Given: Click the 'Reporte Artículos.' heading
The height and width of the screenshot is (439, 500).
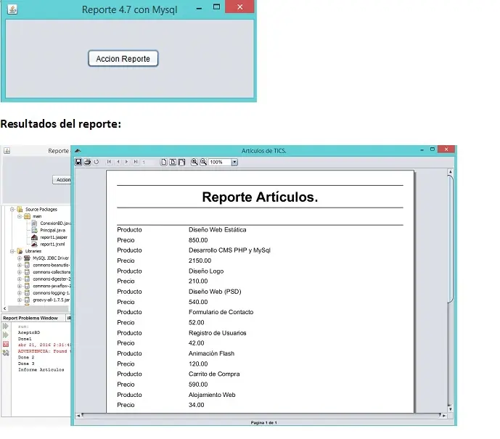Looking at the screenshot, I should (260, 197).
